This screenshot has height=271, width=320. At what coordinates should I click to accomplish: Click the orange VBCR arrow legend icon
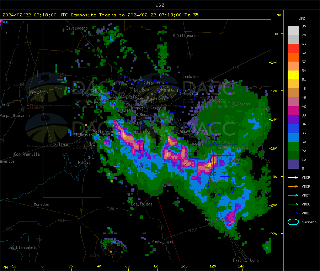(x=293, y=186)
